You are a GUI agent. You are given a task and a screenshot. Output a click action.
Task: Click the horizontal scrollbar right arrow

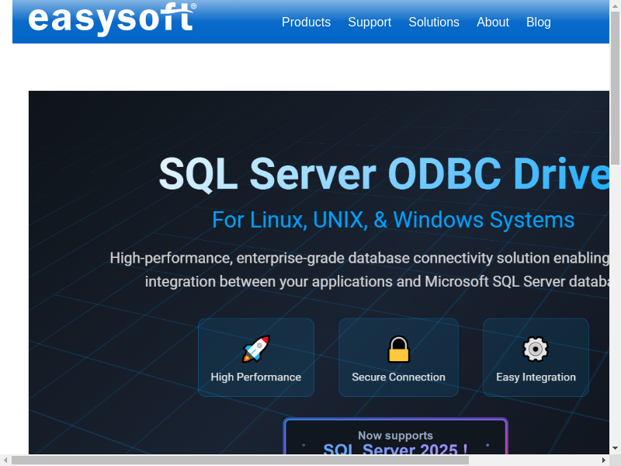(x=603, y=460)
